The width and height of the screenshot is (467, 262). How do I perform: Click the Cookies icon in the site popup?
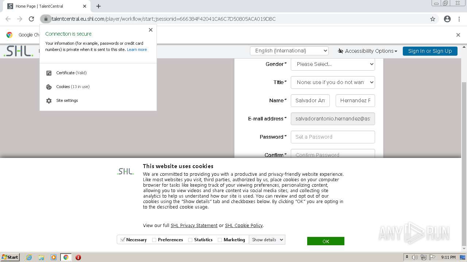[49, 87]
